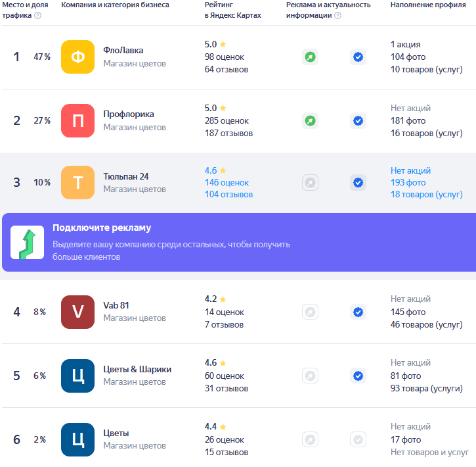Viewport: 476px width, 467px height.
Task: Click the green advertising icon for ФлоЛавка
Action: pos(310,57)
